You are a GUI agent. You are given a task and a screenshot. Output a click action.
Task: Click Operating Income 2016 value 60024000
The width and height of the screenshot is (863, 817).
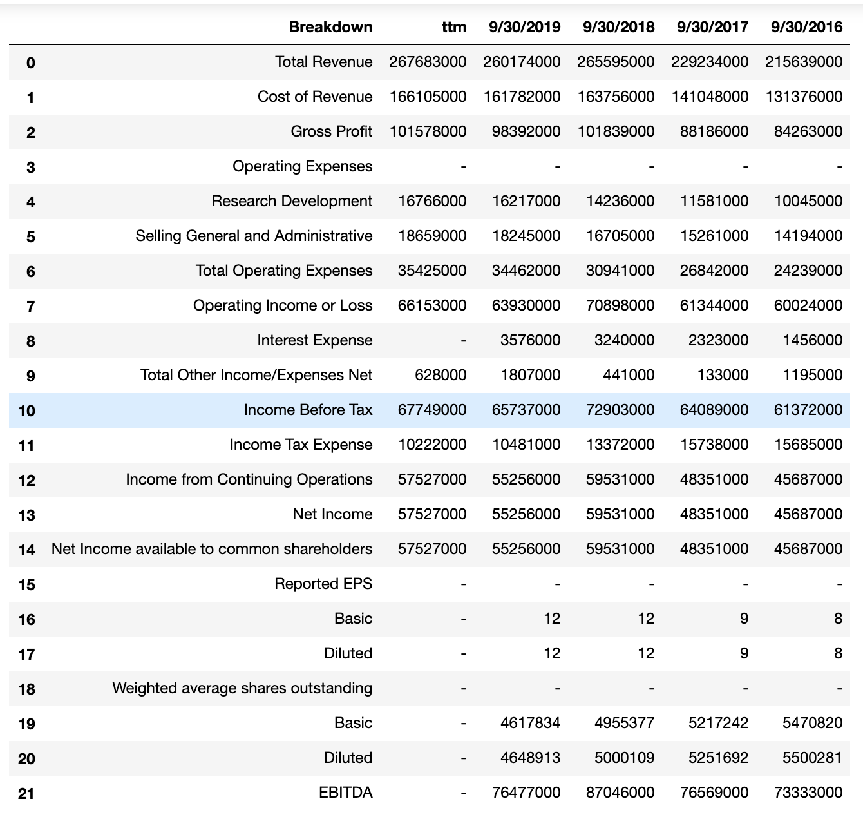click(x=808, y=305)
